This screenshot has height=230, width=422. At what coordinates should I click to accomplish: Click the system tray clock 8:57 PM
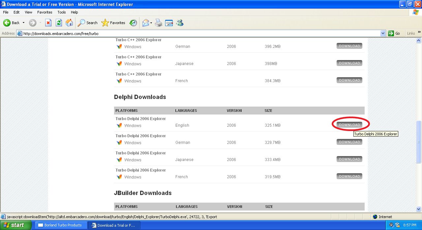[410, 225]
